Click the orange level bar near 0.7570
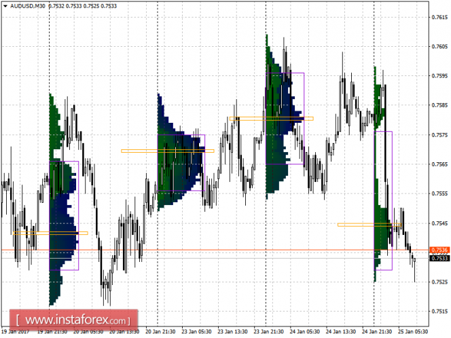 click(167, 151)
